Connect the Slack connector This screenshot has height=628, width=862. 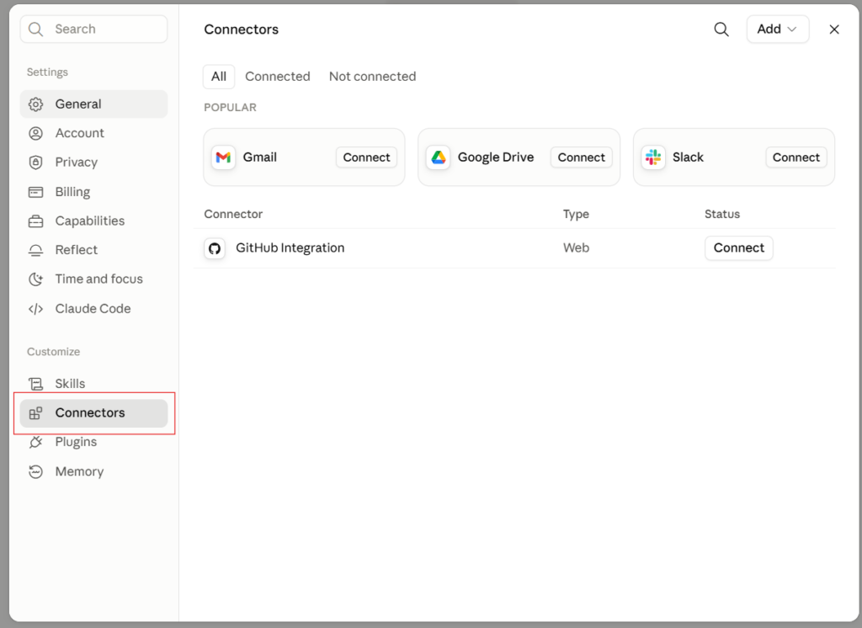[x=796, y=157]
